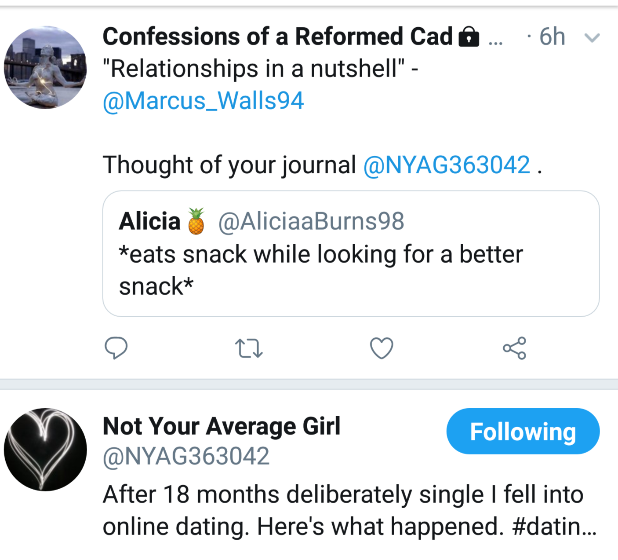This screenshot has height=560, width=618.
Task: View Not Your Average Girl heart avatar
Action: [45, 449]
